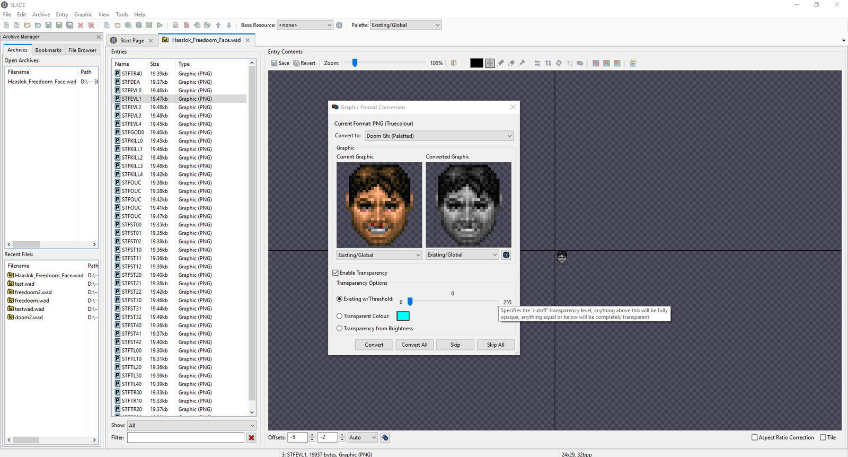Click the mirror graphic horizontally icon
The image size is (848, 457).
pos(537,63)
